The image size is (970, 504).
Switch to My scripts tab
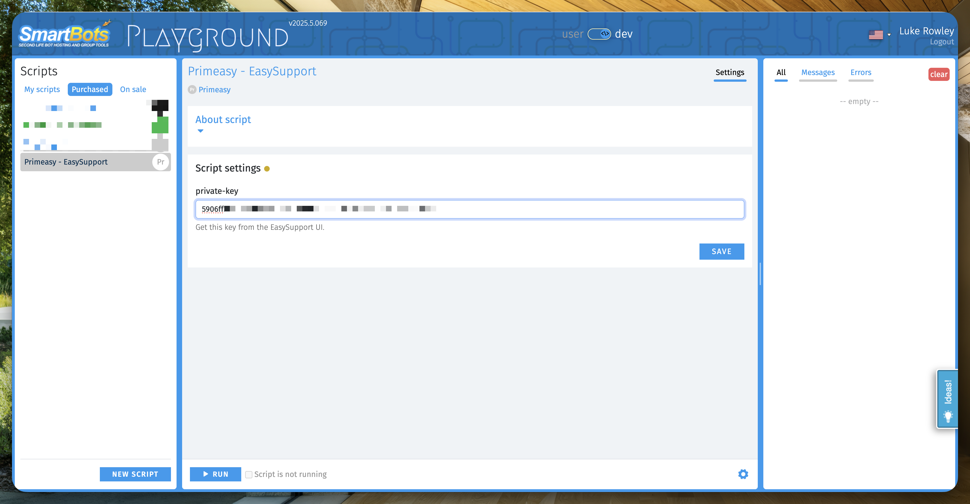tap(42, 89)
